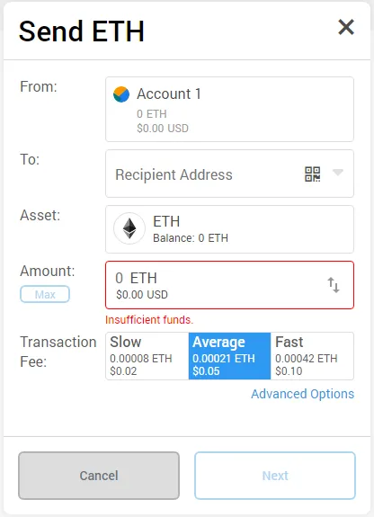Close the Send ETH dialog

tap(346, 27)
